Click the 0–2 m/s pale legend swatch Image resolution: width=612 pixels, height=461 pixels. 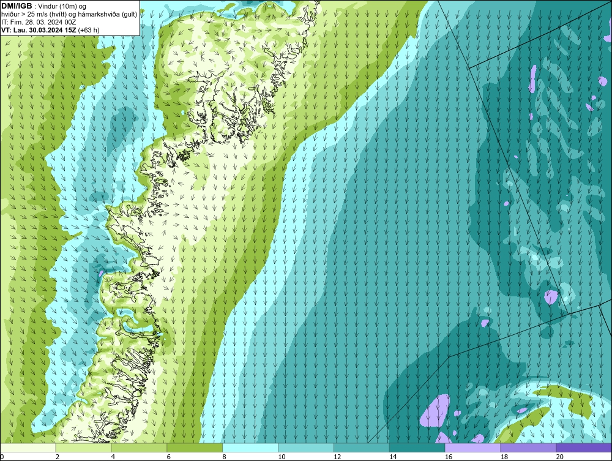[28, 448]
